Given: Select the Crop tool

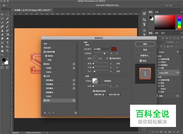Looking at the screenshot, I should (2, 23).
